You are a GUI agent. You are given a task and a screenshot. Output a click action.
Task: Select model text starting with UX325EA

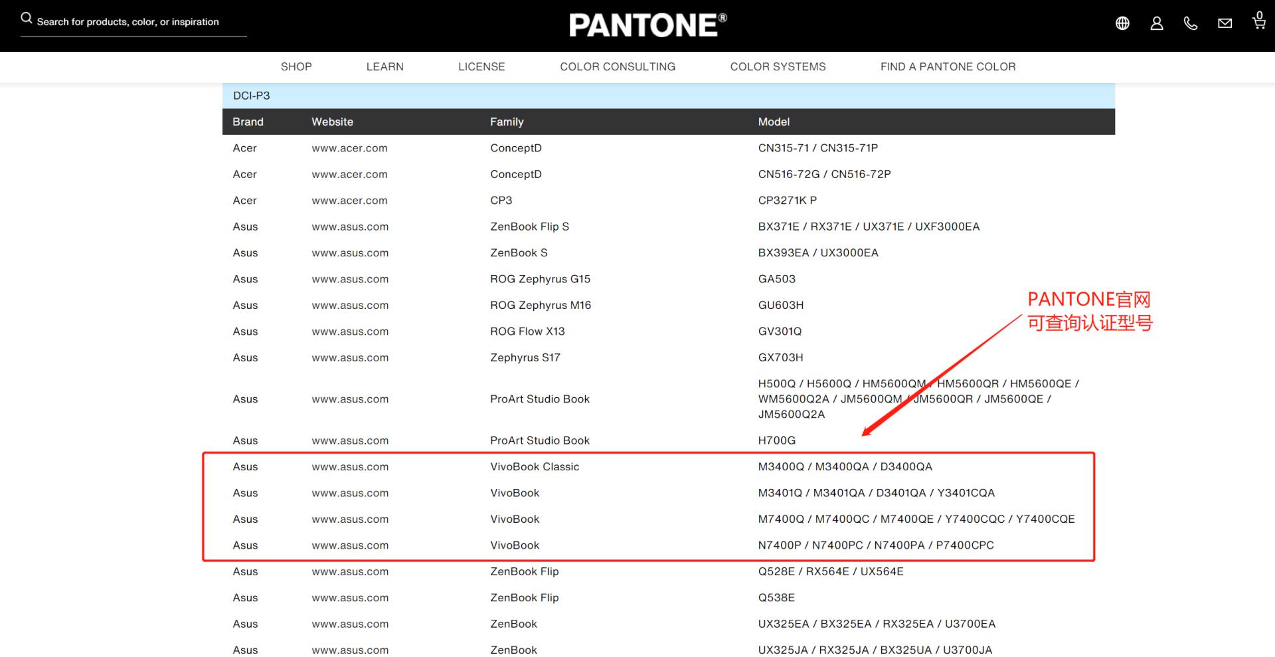coord(877,624)
